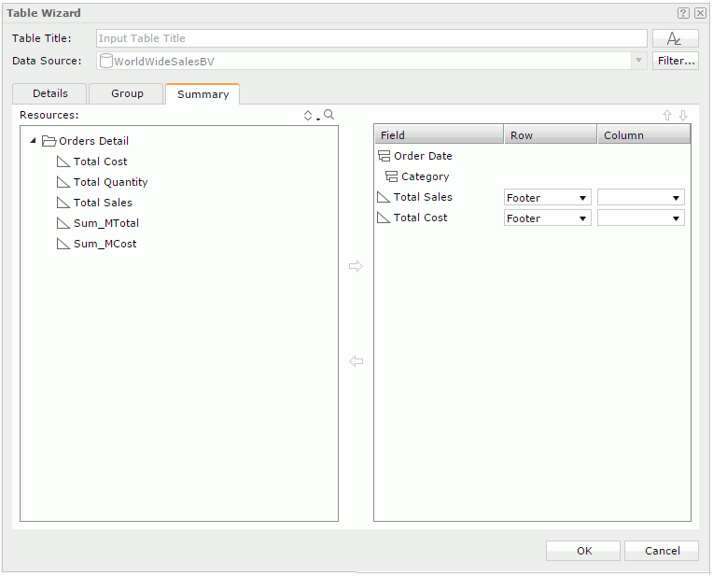The image size is (713, 576).
Task: Click the move up arrow icon
Action: (666, 116)
